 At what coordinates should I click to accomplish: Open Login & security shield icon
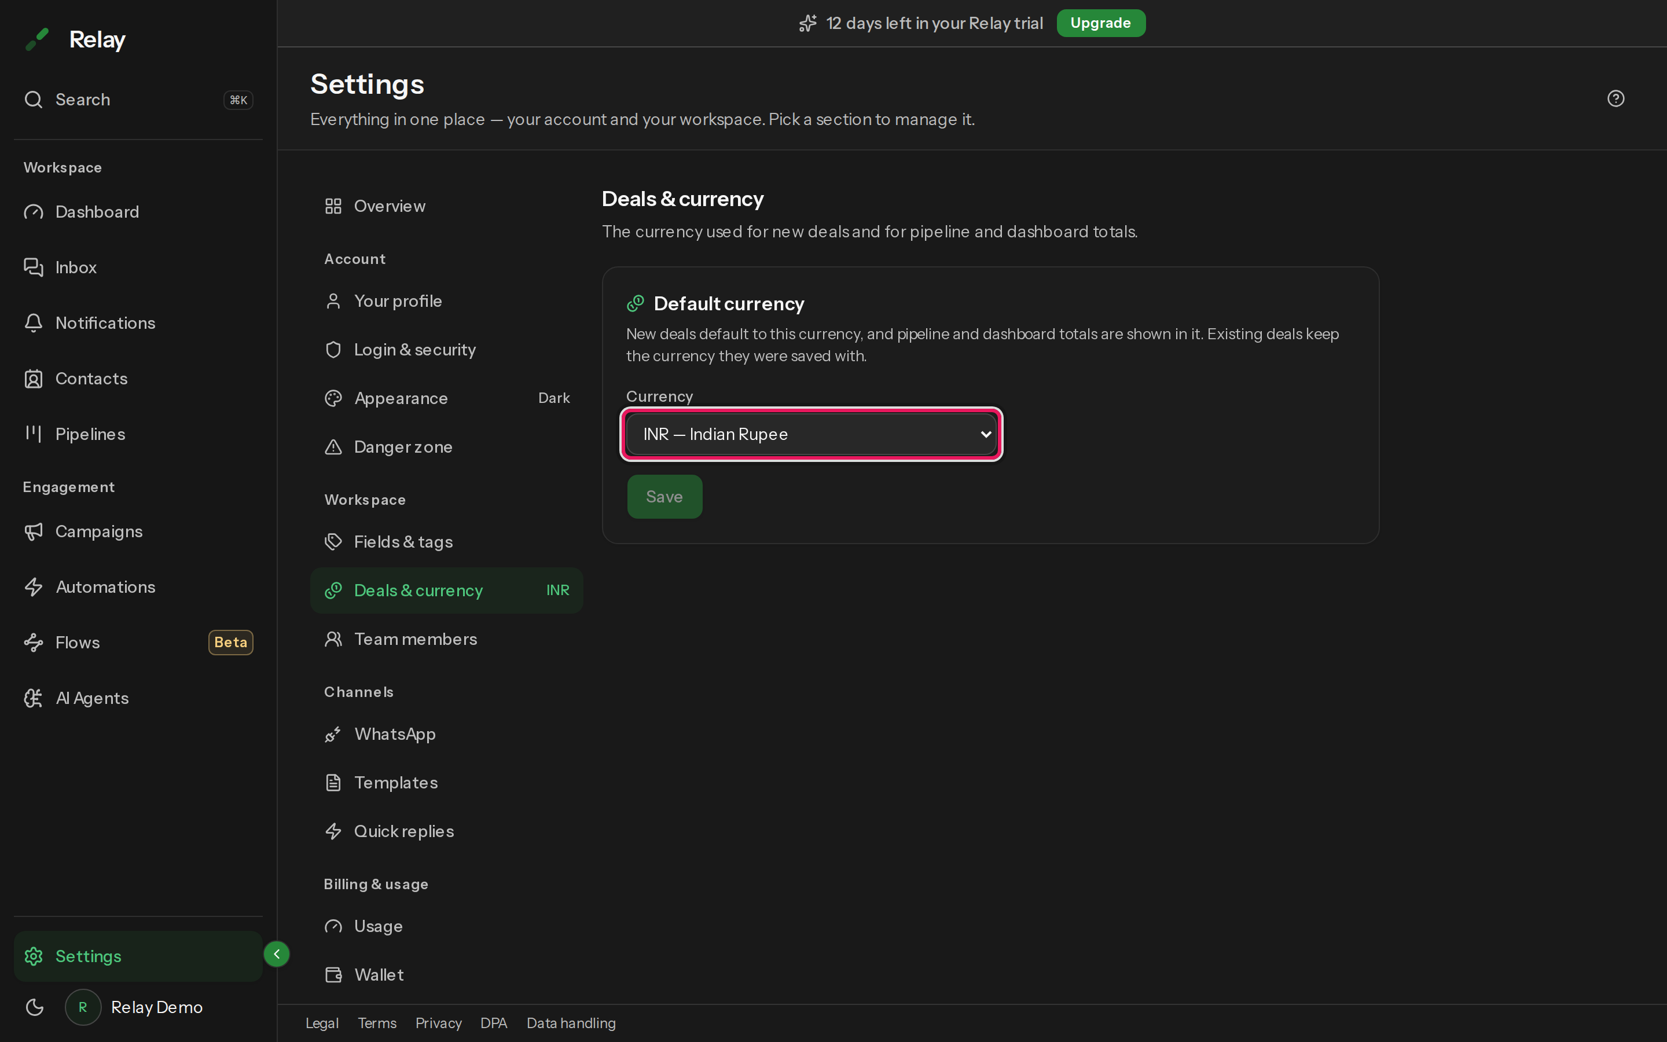click(333, 350)
